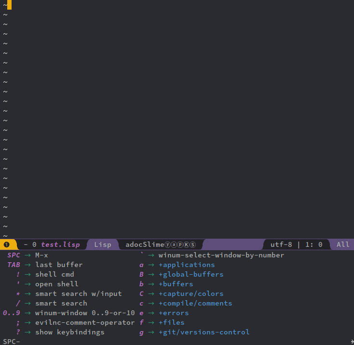
Task: Select the plain smart search entry
Action: click(52, 303)
